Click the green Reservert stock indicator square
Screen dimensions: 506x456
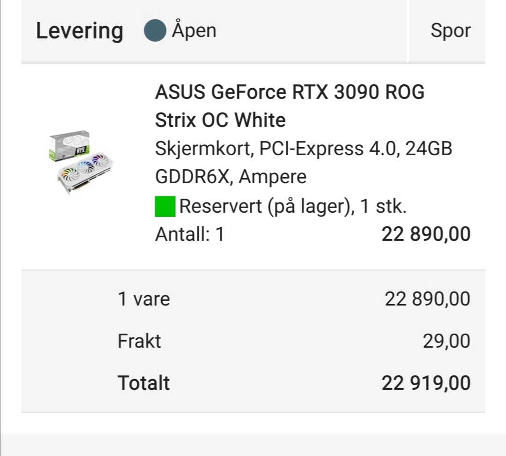click(x=165, y=207)
